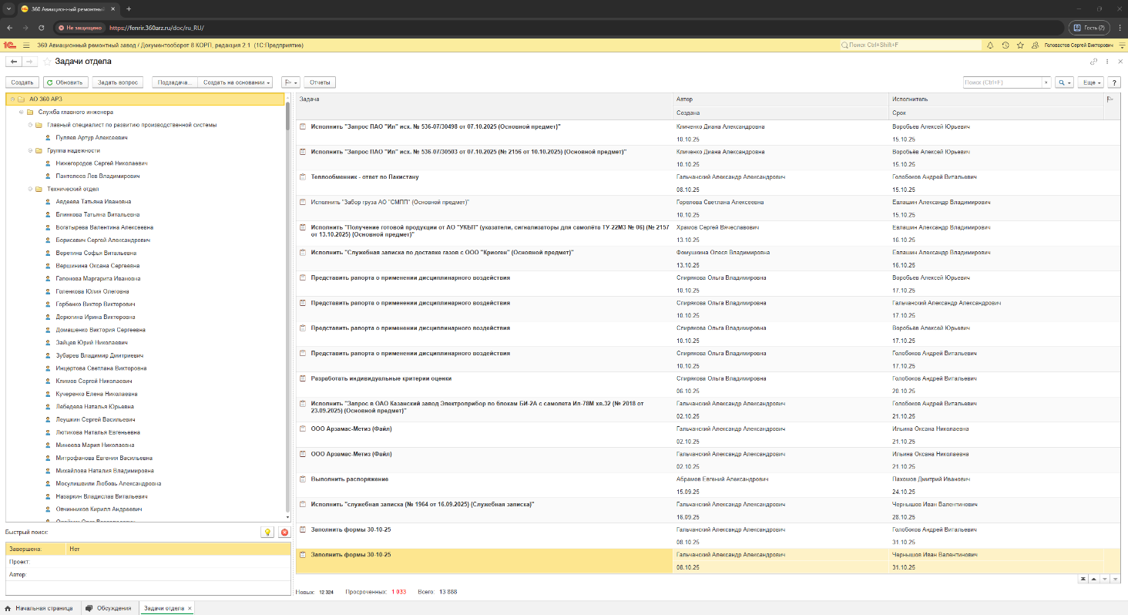Image resolution: width=1128 pixels, height=615 pixels.
Task: Expand the flag marker dropdown in toolbar
Action: pyautogui.click(x=291, y=82)
